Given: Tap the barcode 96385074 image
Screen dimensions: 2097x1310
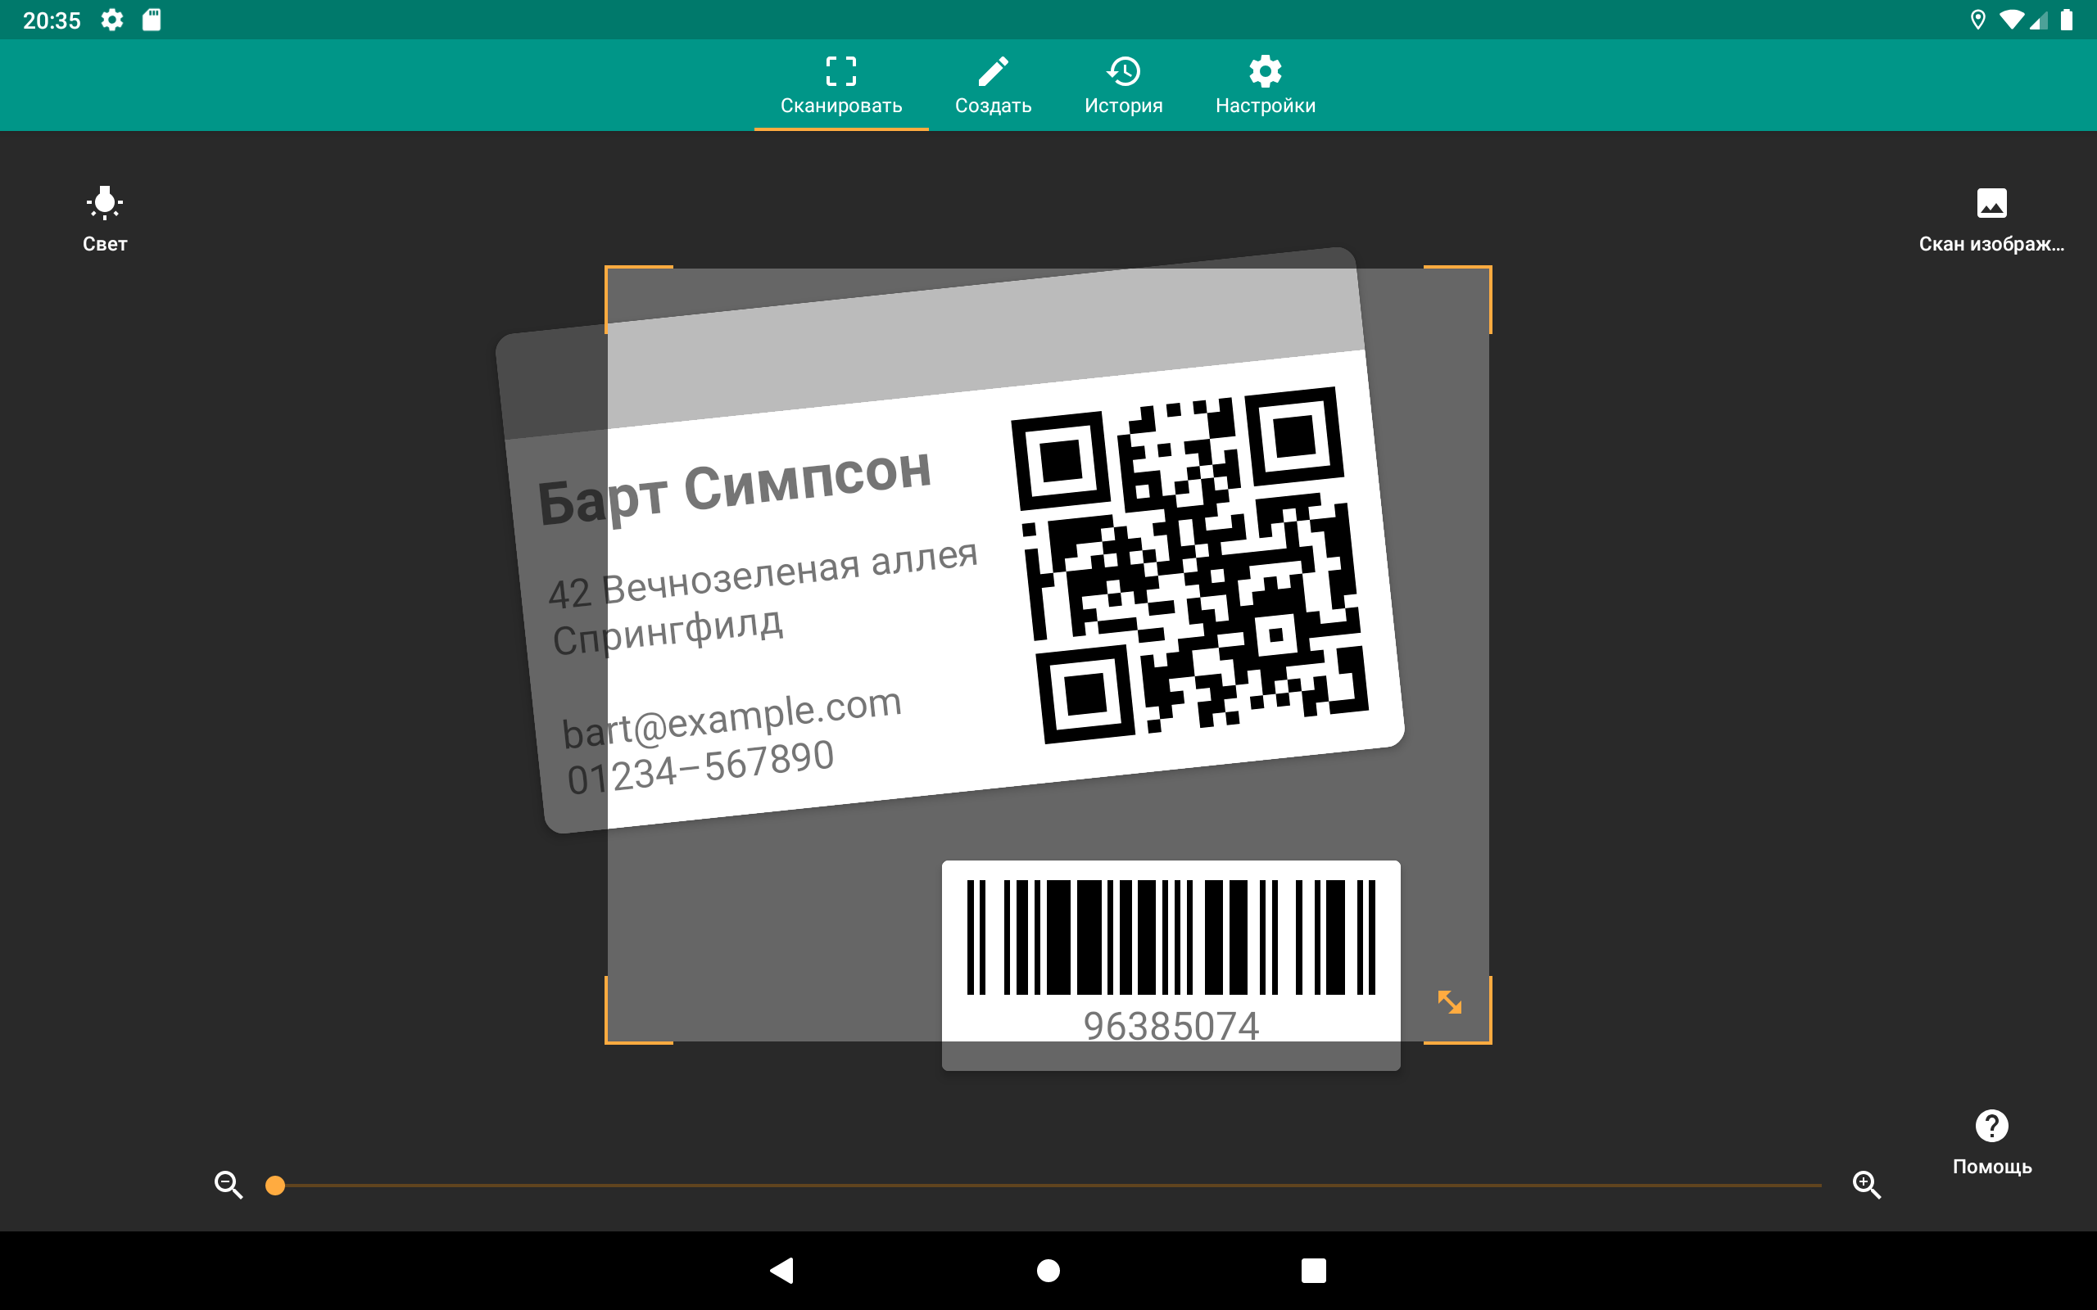Looking at the screenshot, I should [1171, 937].
